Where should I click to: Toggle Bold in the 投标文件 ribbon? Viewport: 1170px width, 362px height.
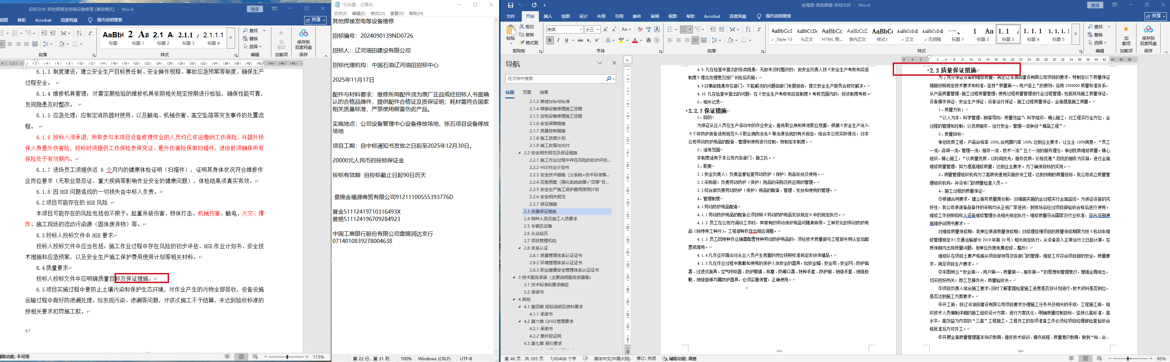(550, 40)
